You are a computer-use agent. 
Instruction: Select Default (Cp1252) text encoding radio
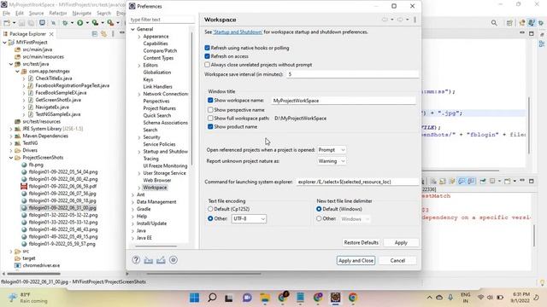210,209
